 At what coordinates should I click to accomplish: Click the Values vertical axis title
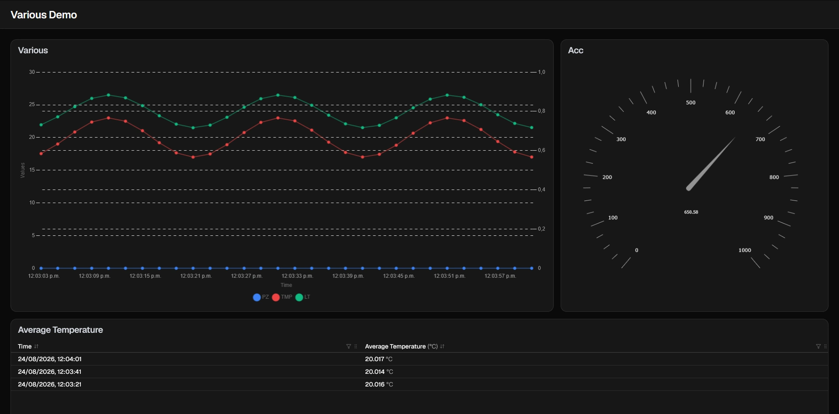[x=23, y=170]
